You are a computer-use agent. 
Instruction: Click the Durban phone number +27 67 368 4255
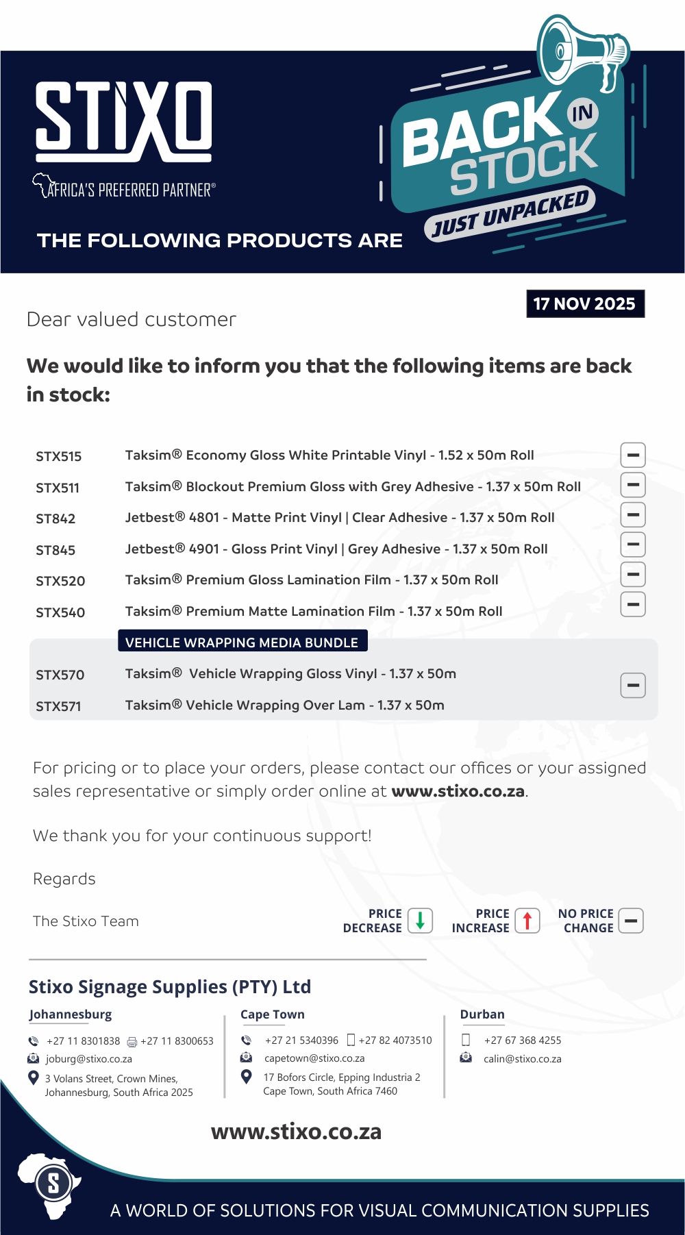[x=523, y=1040]
